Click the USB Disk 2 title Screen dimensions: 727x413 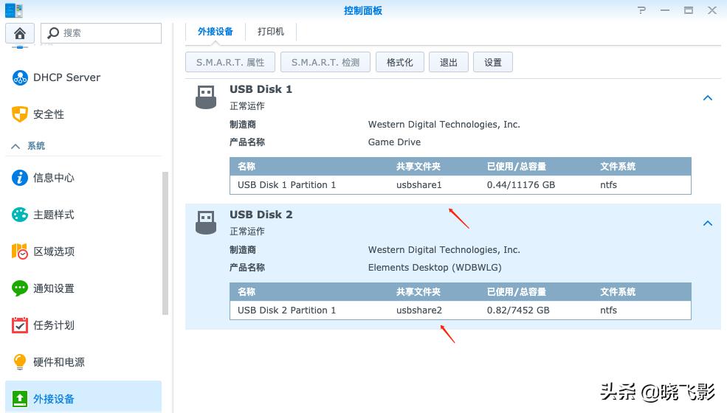coord(261,215)
